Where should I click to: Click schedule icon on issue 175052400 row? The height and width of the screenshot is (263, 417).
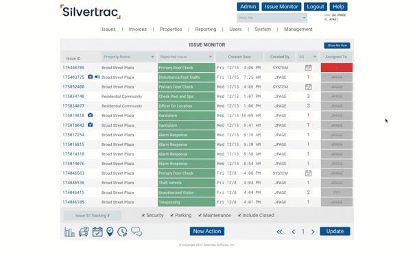tap(308, 87)
